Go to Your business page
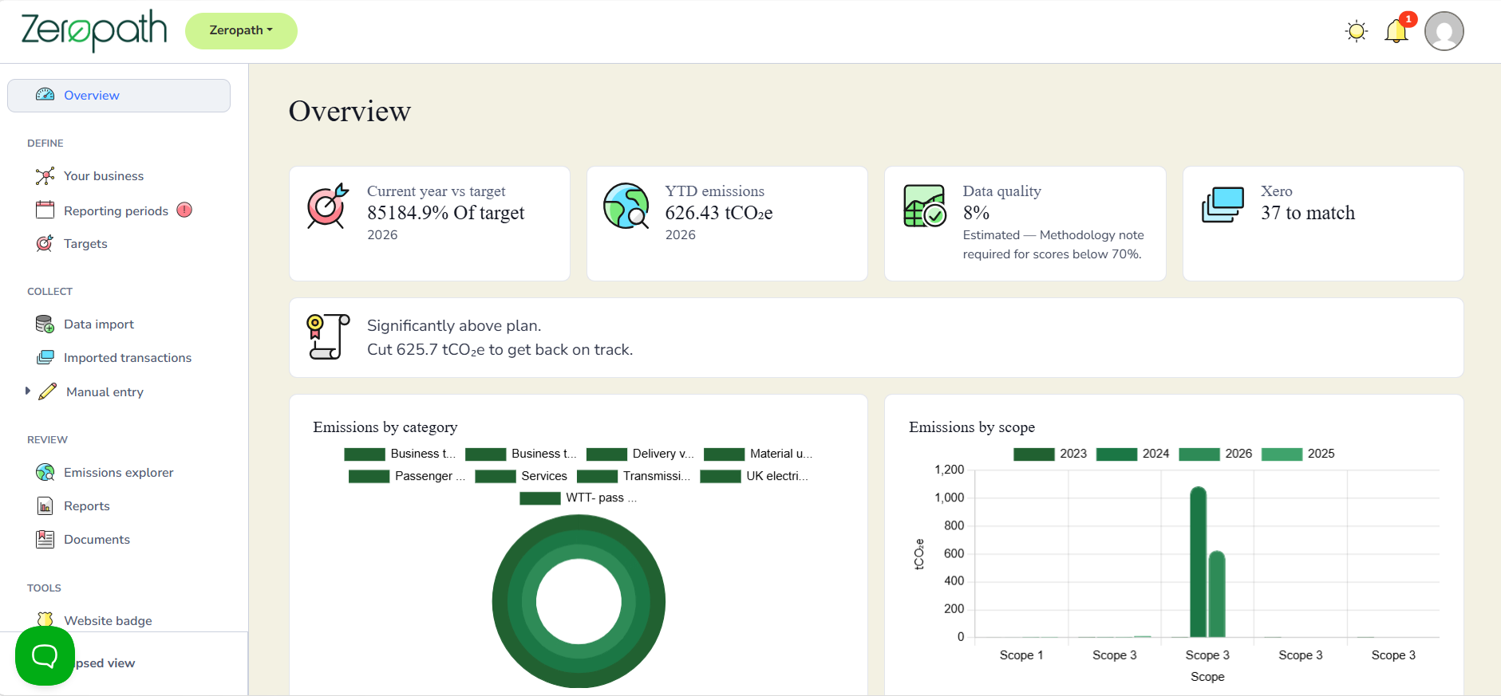1501x696 pixels. [104, 175]
